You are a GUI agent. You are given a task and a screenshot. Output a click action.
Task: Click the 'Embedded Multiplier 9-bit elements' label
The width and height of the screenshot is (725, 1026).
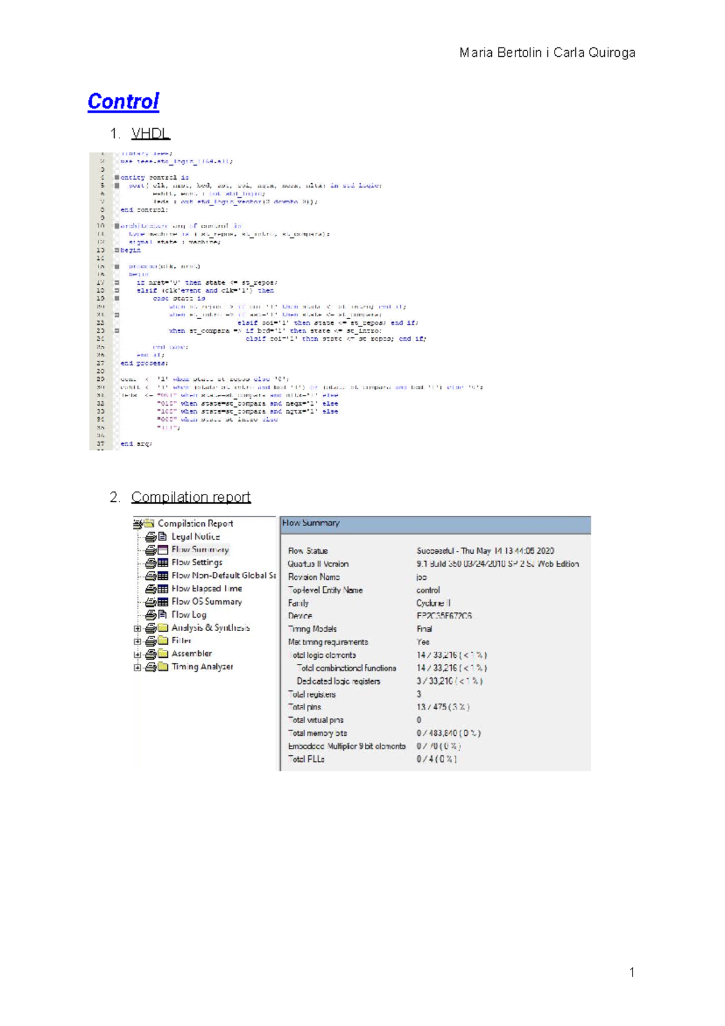(347, 746)
